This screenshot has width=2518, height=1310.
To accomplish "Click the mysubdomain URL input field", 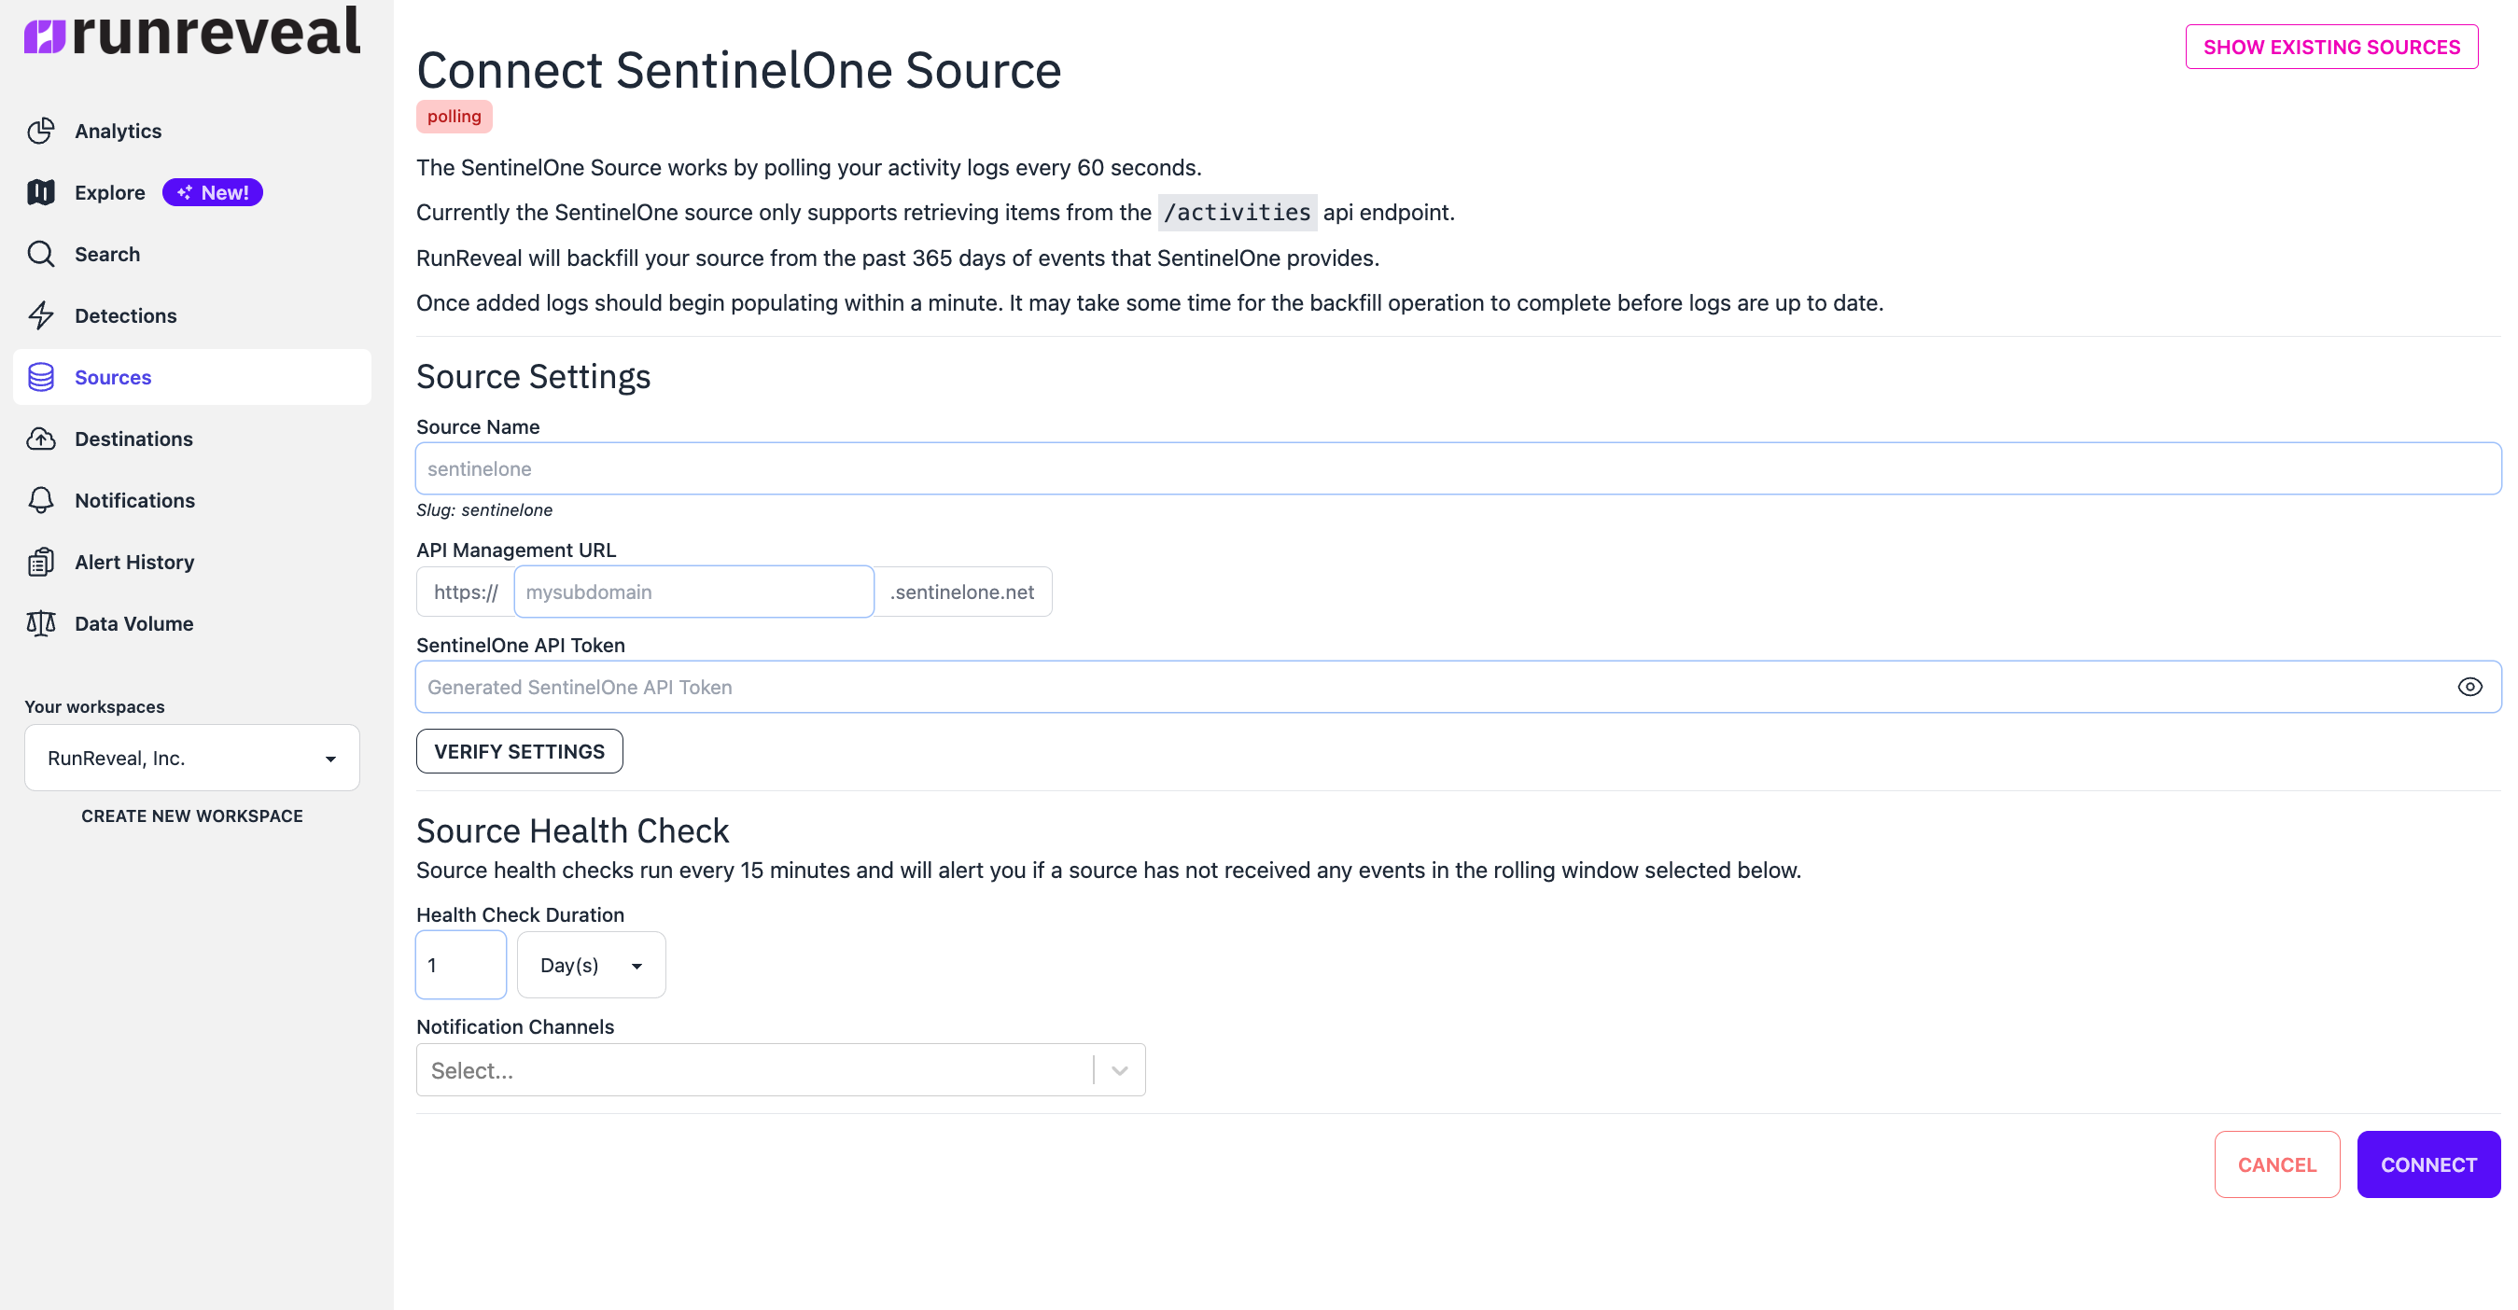I will click(694, 592).
